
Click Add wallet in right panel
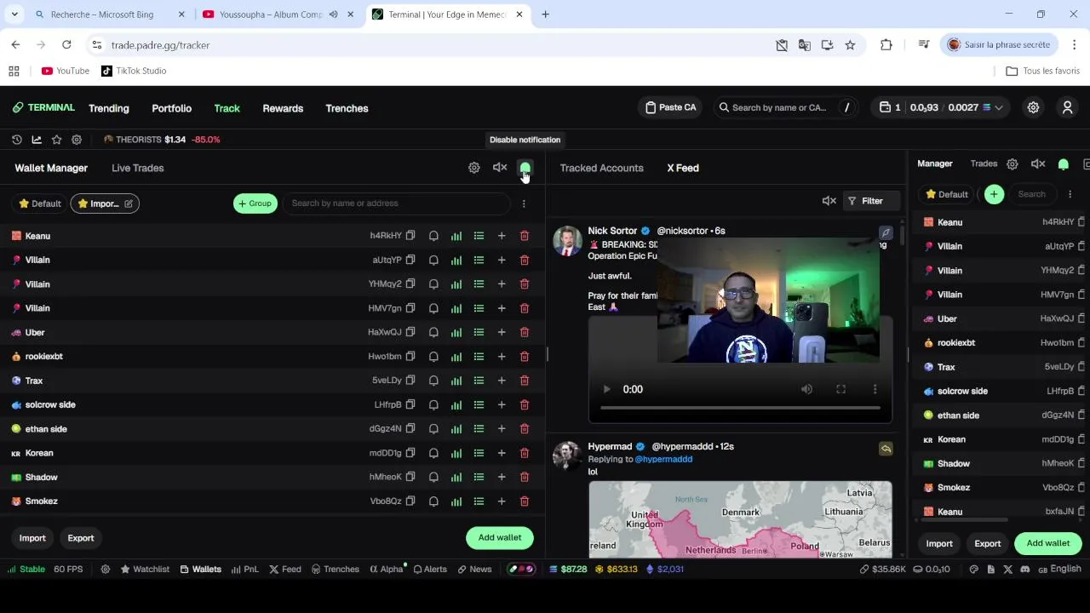pyautogui.click(x=1048, y=543)
